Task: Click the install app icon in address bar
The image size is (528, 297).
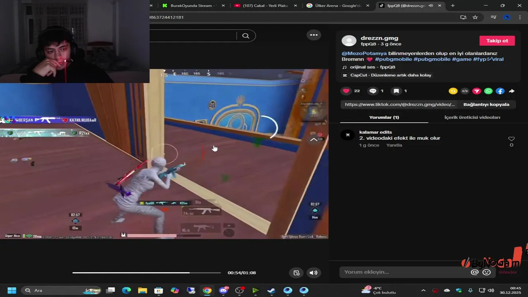Action: tap(463, 17)
